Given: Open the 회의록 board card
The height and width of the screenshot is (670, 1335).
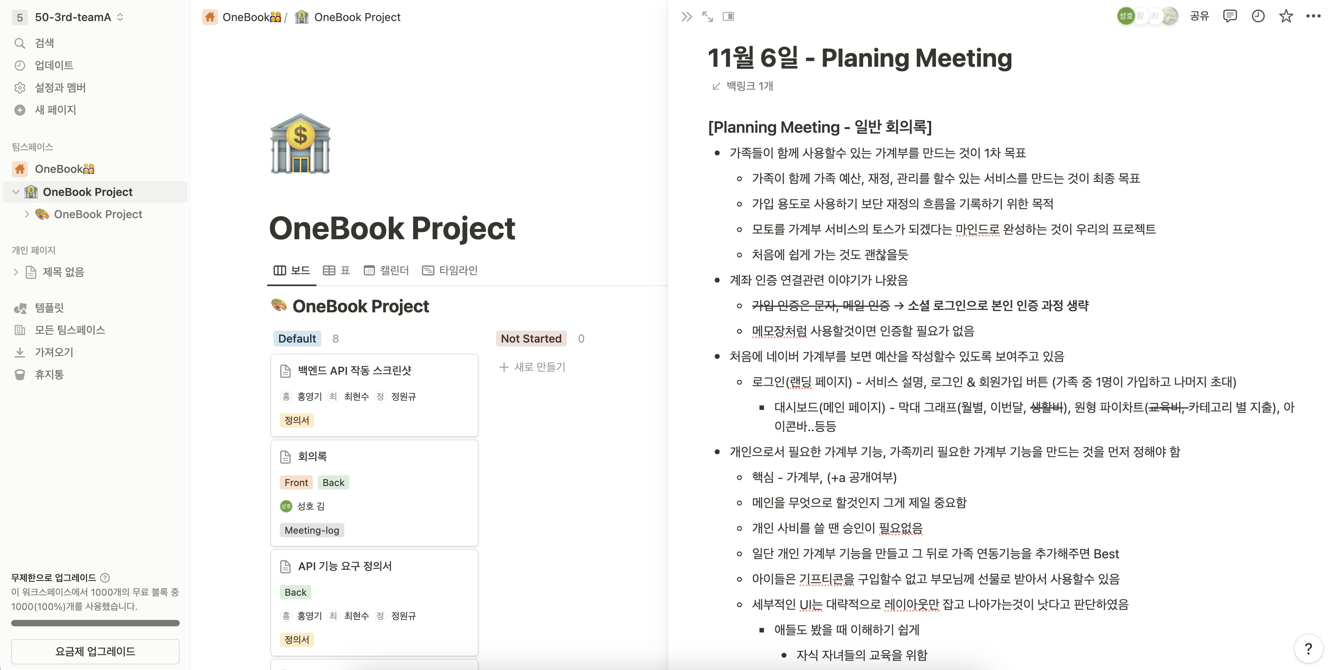Looking at the screenshot, I should (312, 457).
